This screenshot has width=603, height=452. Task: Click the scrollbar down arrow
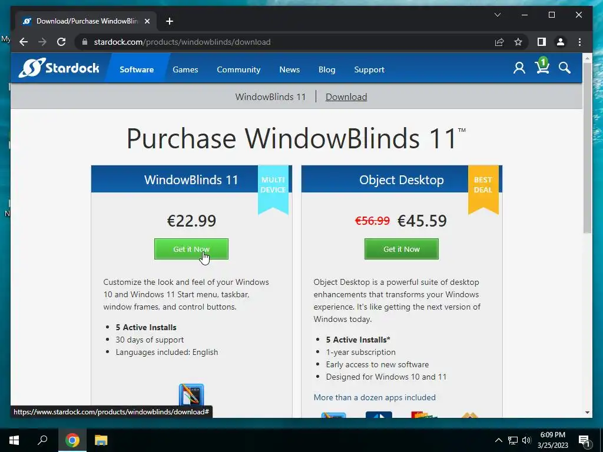[587, 413]
